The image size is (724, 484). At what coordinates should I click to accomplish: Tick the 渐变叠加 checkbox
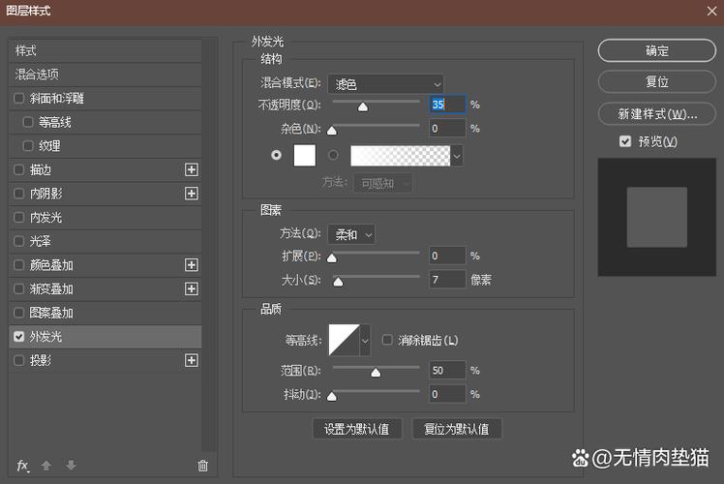click(x=19, y=289)
